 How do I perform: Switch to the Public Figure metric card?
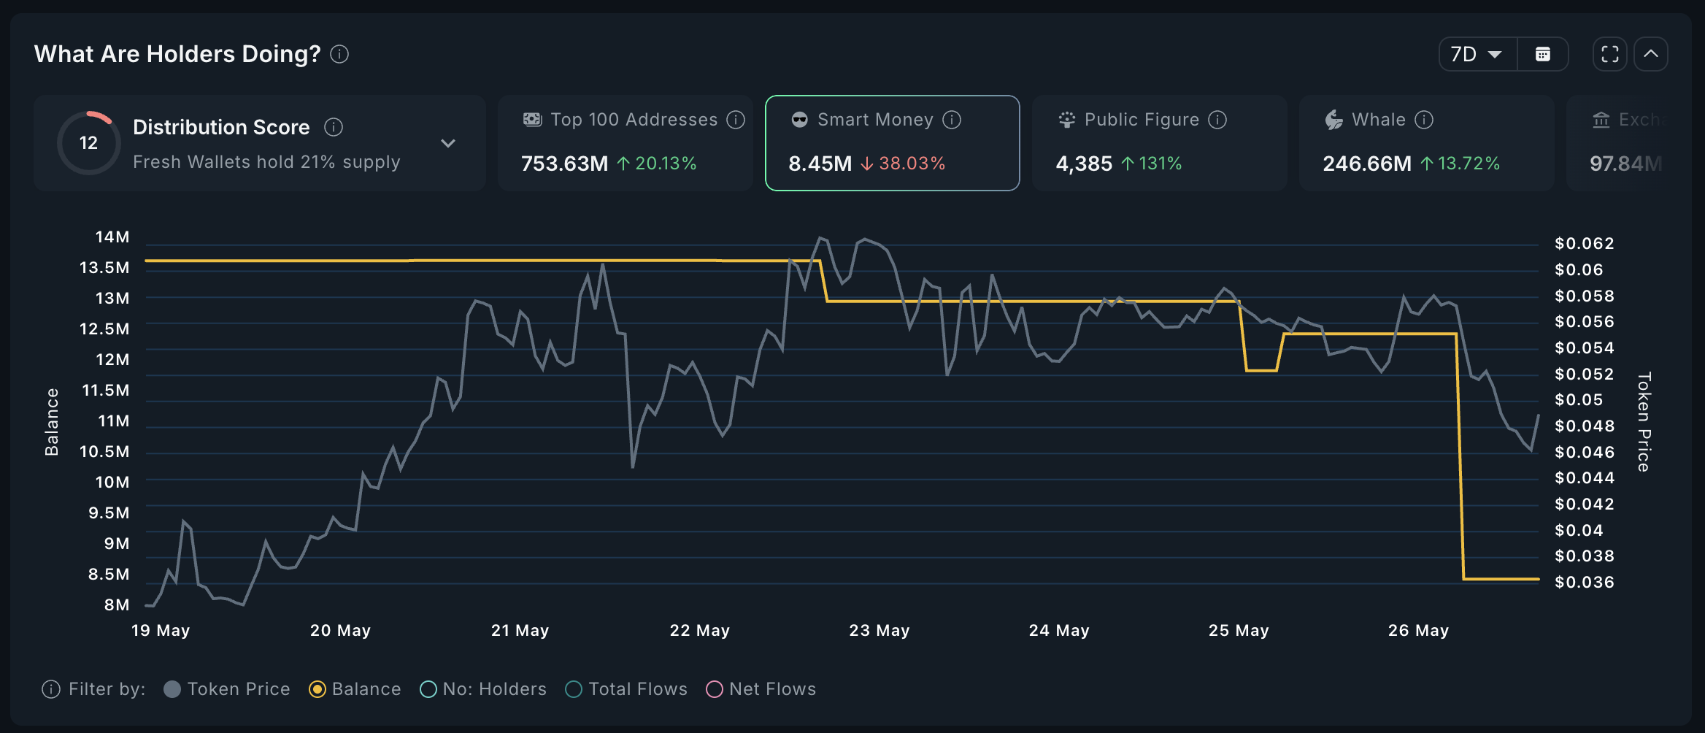click(x=1159, y=143)
